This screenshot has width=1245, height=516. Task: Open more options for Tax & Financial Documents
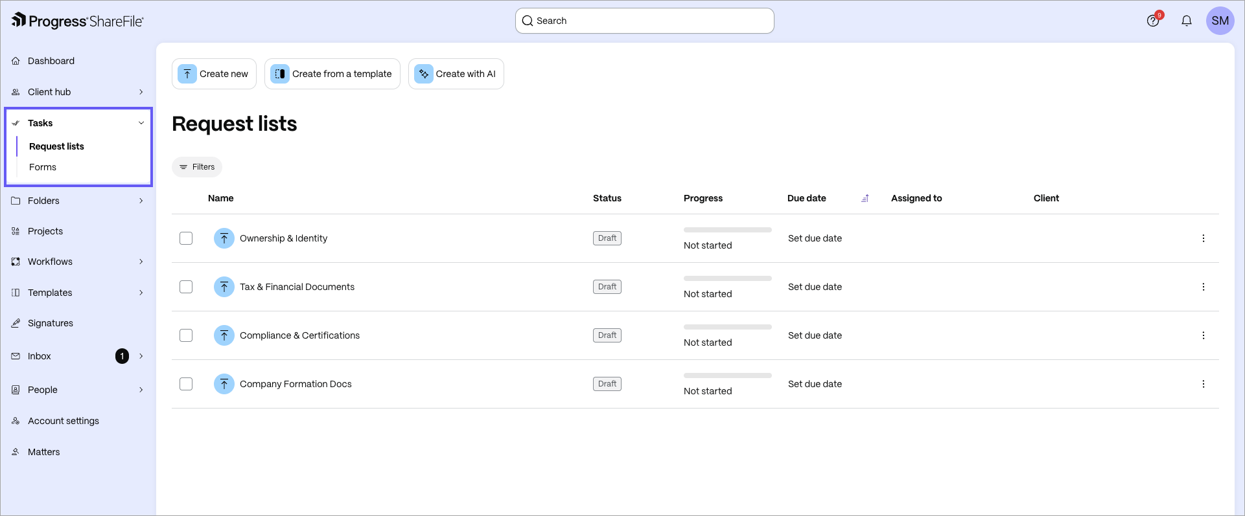click(x=1204, y=287)
